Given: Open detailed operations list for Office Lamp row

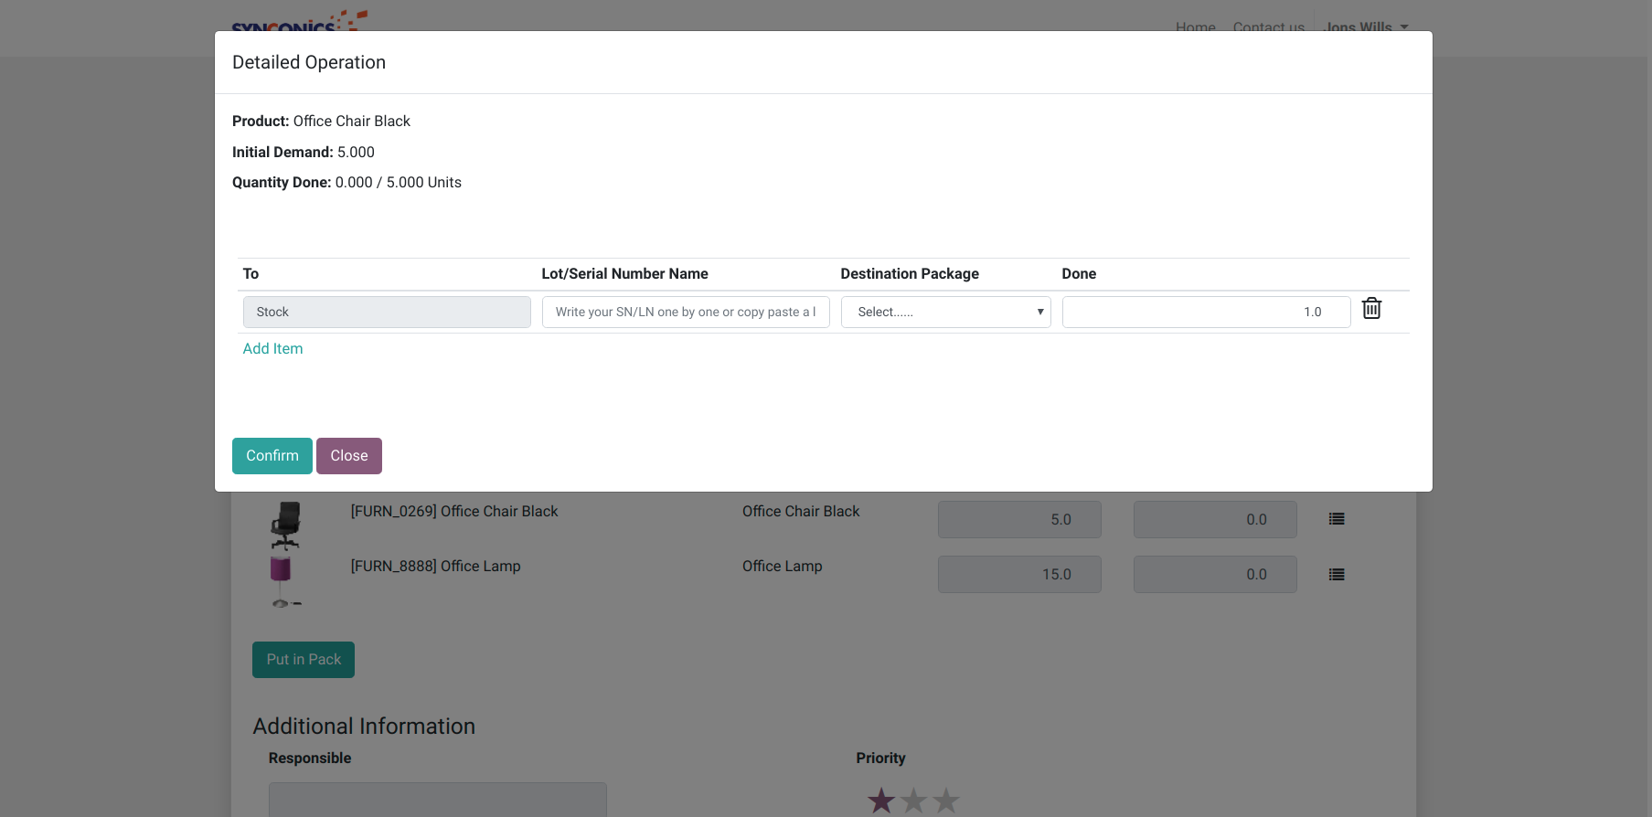Looking at the screenshot, I should [x=1336, y=575].
